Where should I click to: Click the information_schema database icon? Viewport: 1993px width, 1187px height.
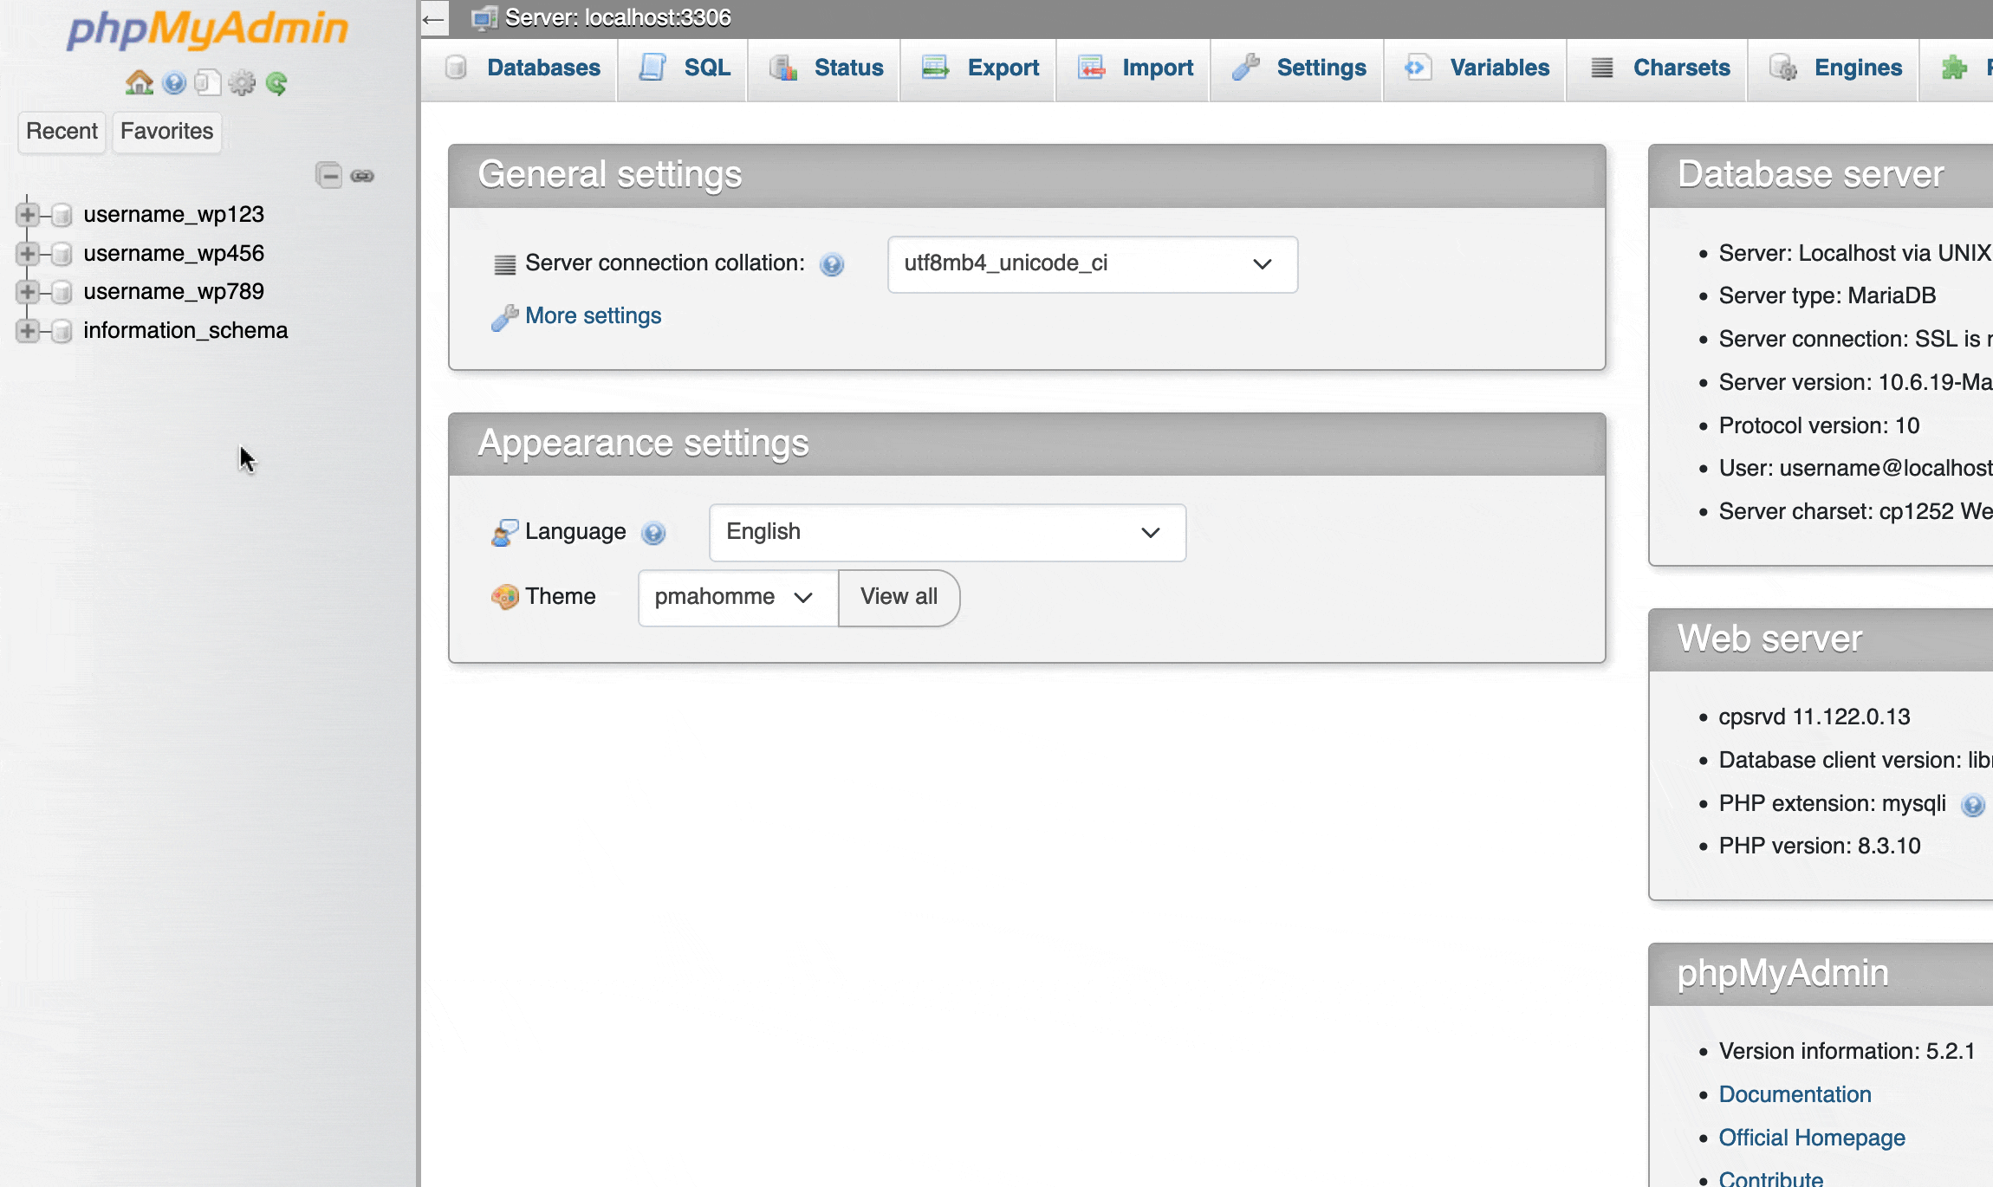(62, 331)
